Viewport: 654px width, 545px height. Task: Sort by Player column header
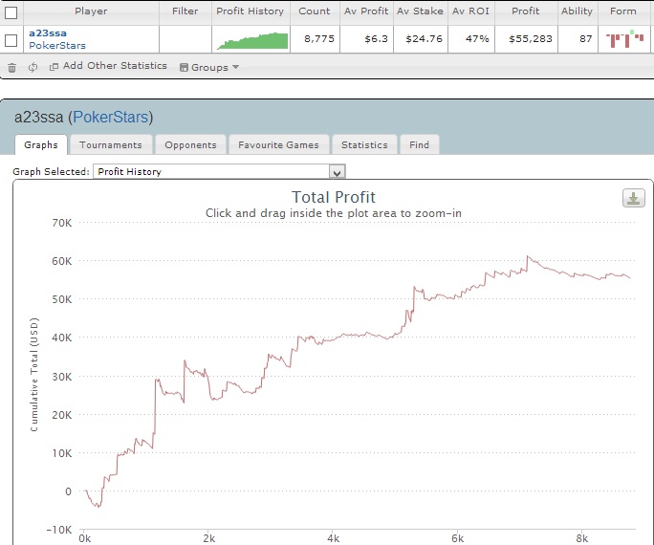click(x=91, y=11)
